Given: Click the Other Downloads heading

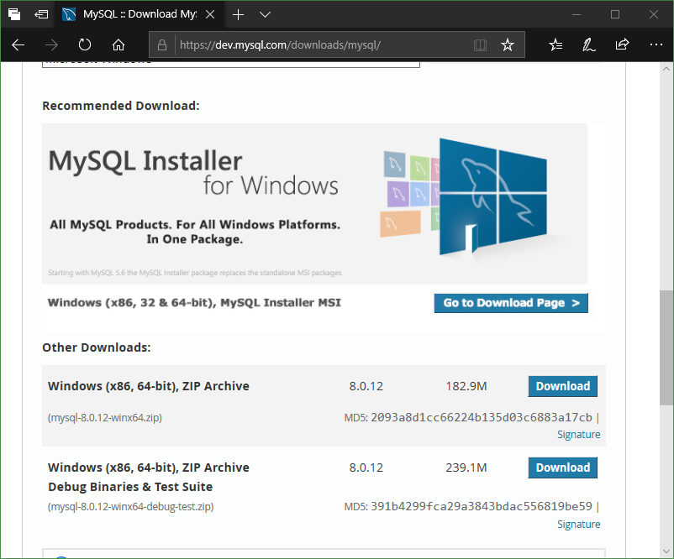Looking at the screenshot, I should pos(97,347).
